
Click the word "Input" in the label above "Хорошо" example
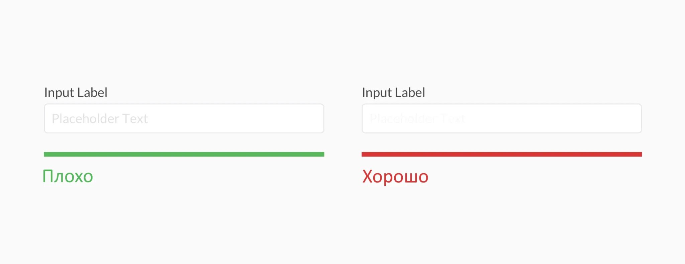377,93
